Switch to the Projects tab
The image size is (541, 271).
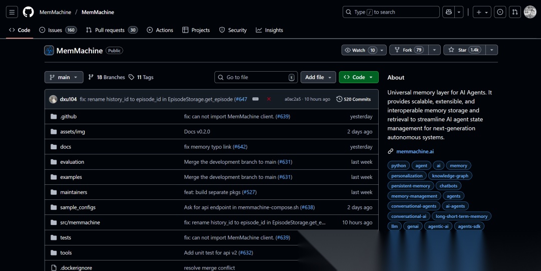pos(196,30)
